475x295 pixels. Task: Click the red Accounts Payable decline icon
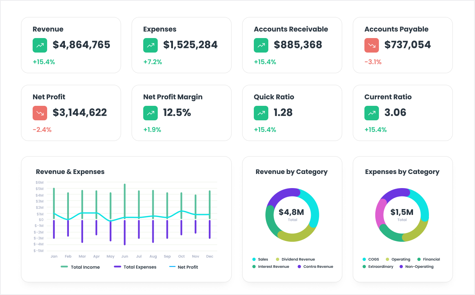371,45
